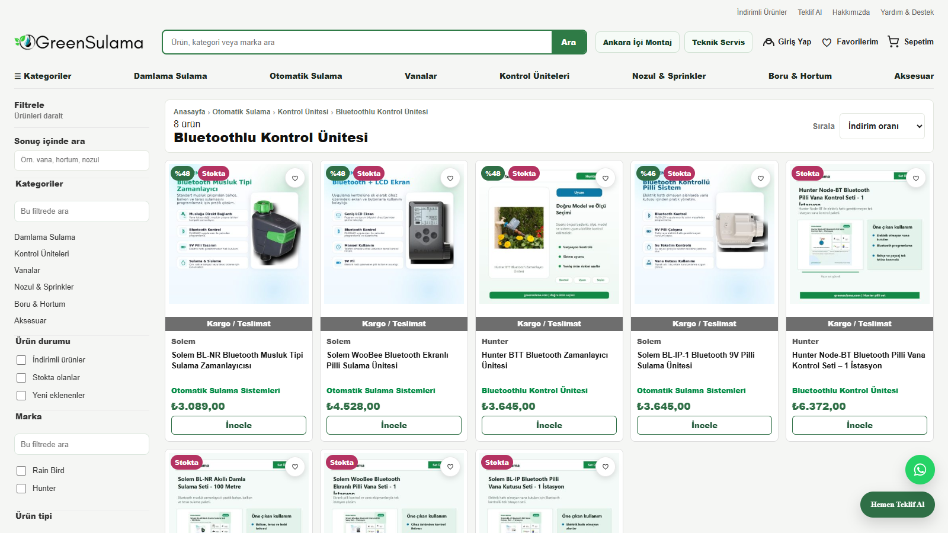Viewport: 948px width, 533px height.
Task: Click the GreenSulama logo
Action: click(x=79, y=42)
